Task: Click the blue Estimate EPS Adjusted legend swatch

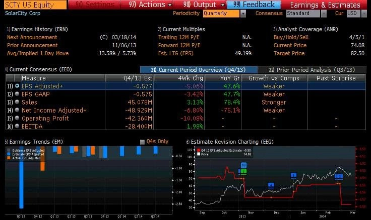Action: pyautogui.click(x=9, y=154)
